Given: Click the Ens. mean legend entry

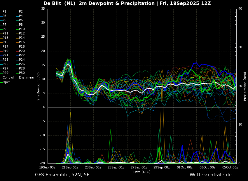Looking at the screenshot, I should (25, 78).
